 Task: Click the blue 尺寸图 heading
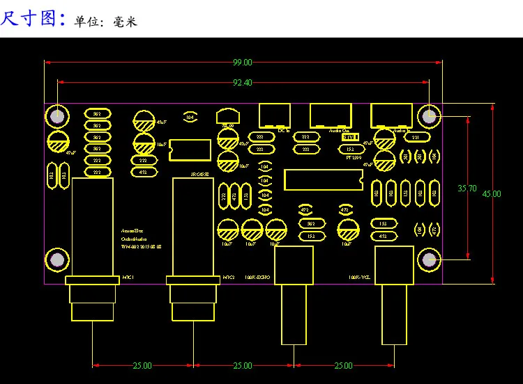click(33, 18)
